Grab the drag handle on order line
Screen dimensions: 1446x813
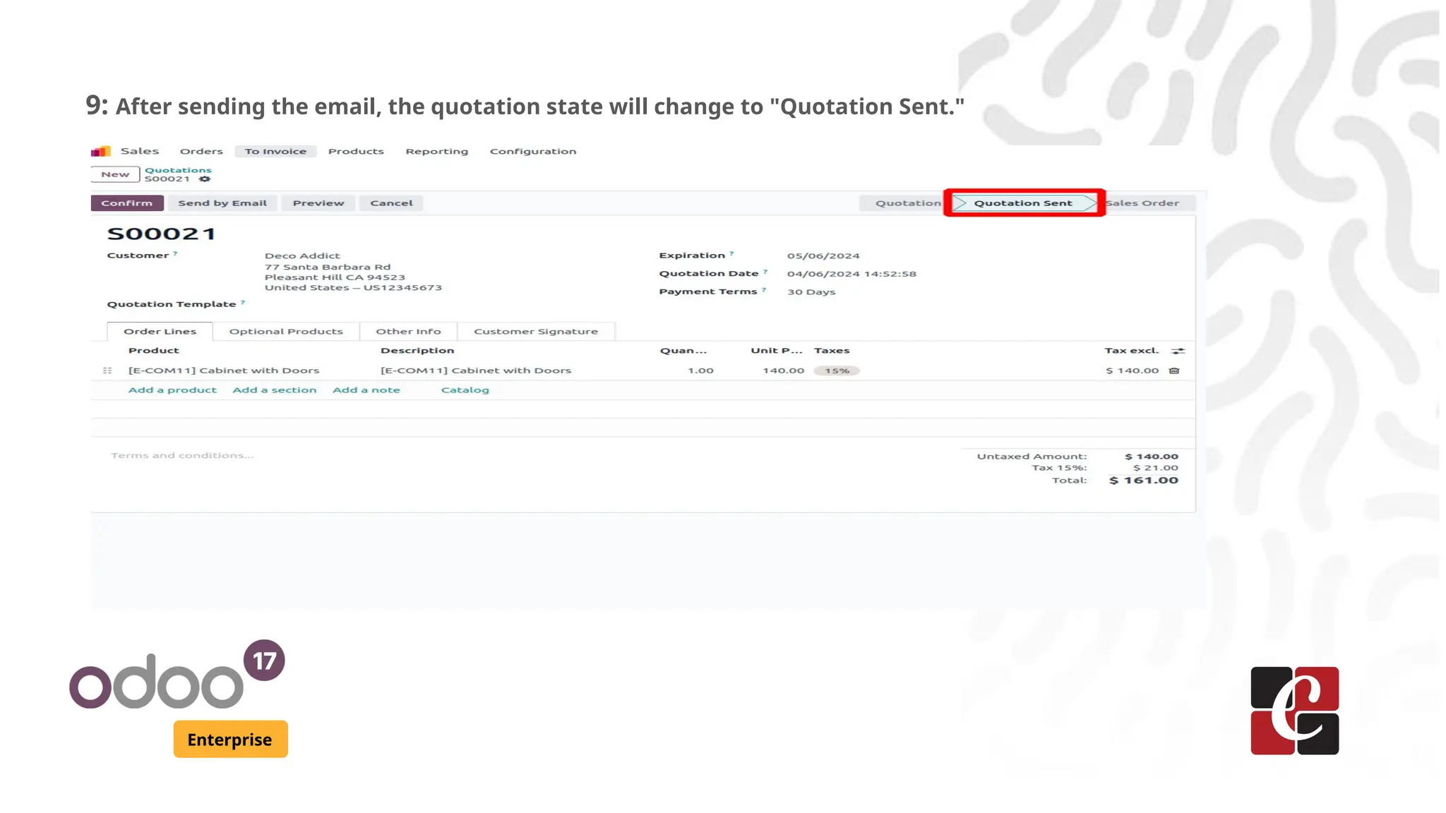coord(107,371)
